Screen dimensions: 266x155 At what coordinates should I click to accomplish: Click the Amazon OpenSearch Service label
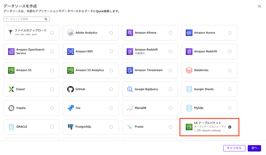coord(30,51)
